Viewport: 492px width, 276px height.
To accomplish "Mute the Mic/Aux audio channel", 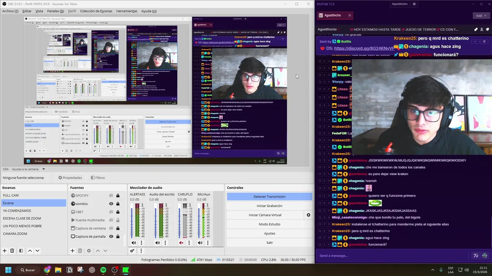I will click(200, 243).
